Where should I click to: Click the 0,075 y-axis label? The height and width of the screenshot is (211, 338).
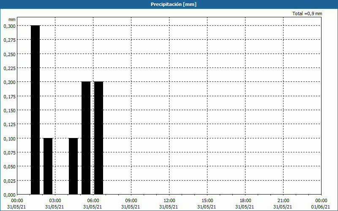[9, 153]
